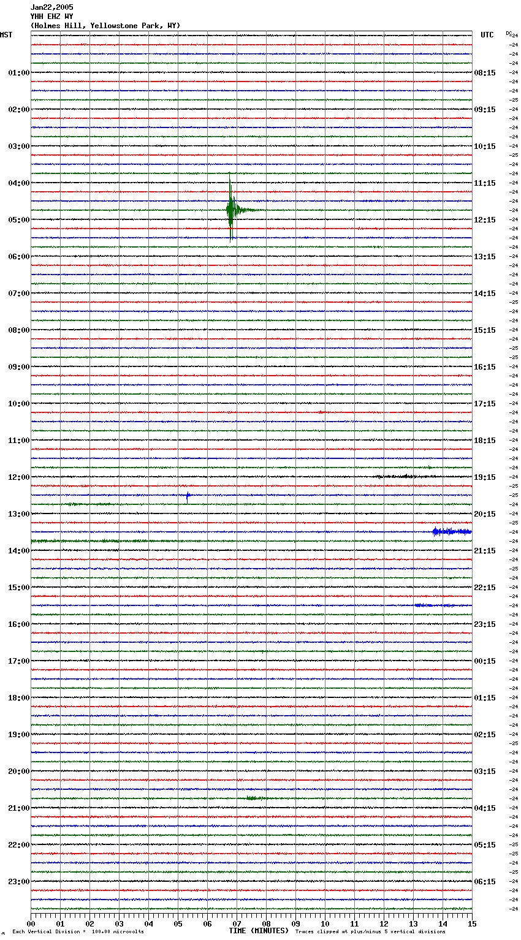521x940 pixels.
Task: Click the 20:00 MST time label
Action: [19, 771]
